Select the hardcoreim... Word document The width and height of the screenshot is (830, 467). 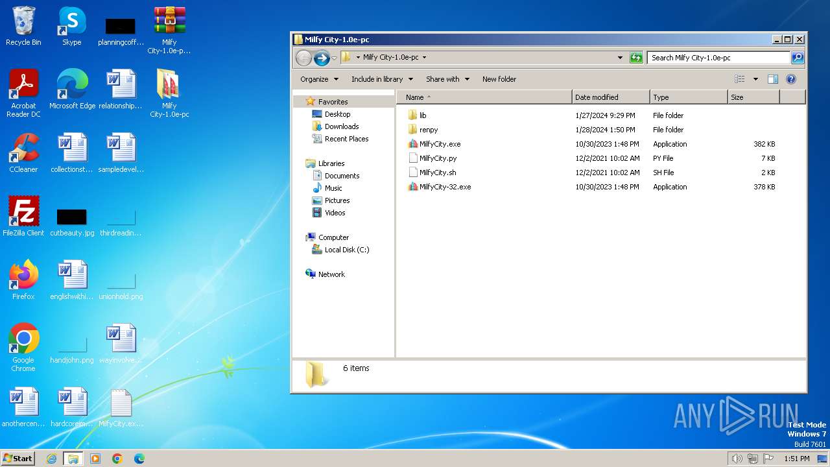72,407
